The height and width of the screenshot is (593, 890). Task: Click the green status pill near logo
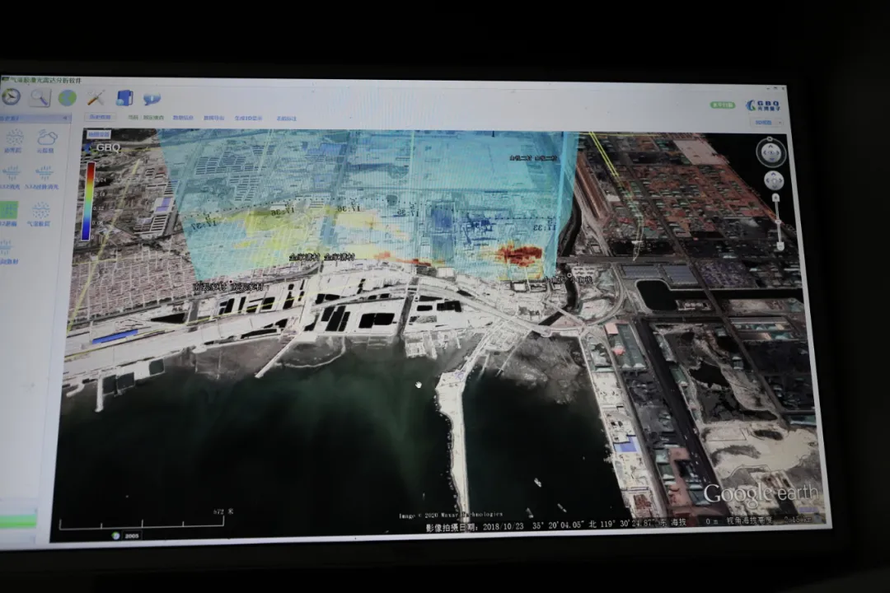pos(722,105)
